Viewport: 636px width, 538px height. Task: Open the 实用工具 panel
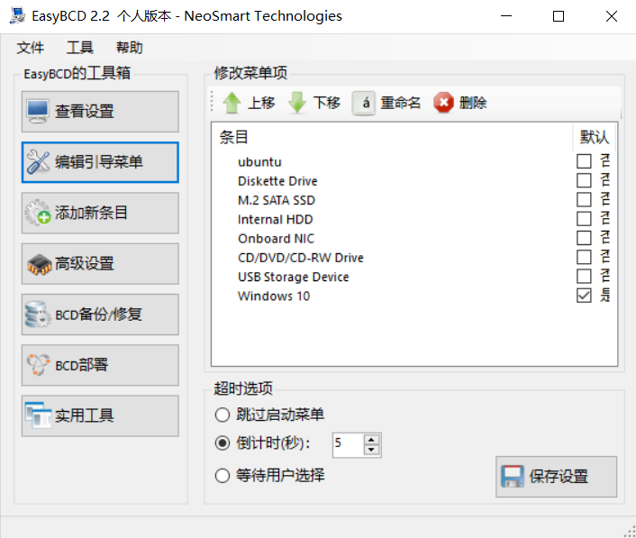[x=100, y=415]
